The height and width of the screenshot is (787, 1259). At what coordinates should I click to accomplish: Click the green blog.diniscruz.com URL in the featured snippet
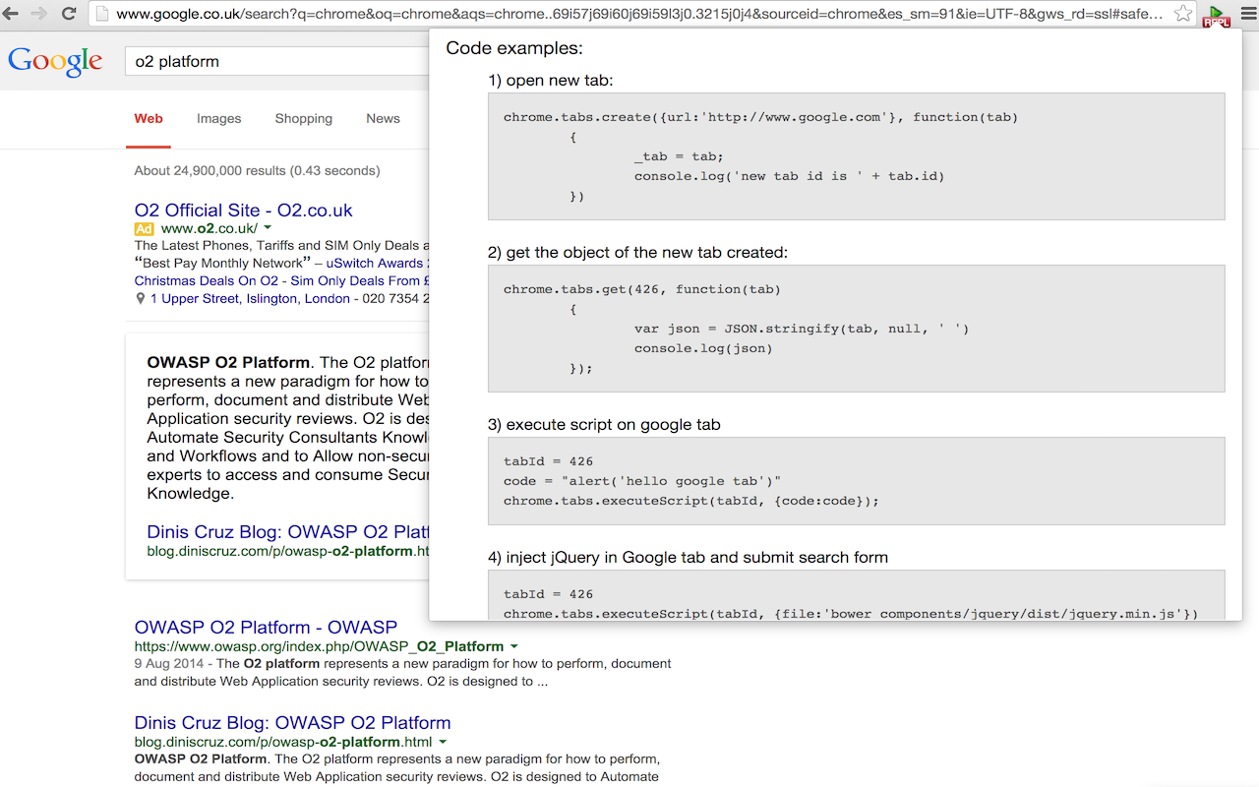coord(288,551)
